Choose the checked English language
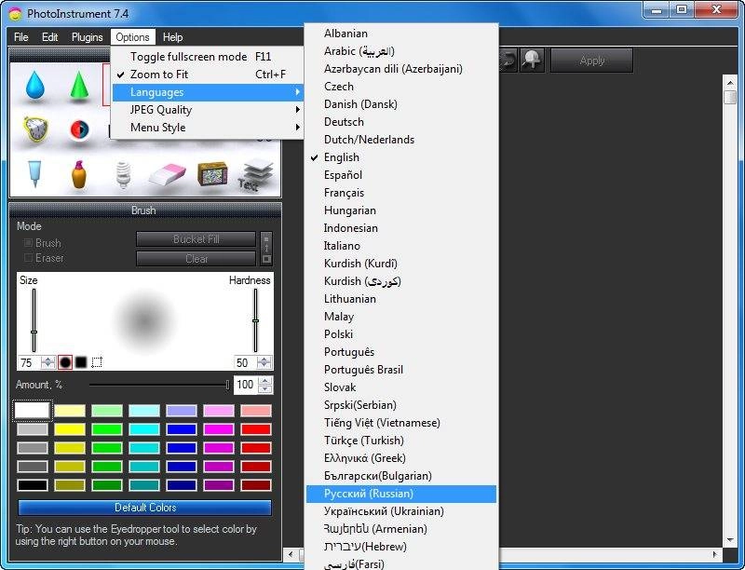This screenshot has height=570, width=745. (401, 157)
